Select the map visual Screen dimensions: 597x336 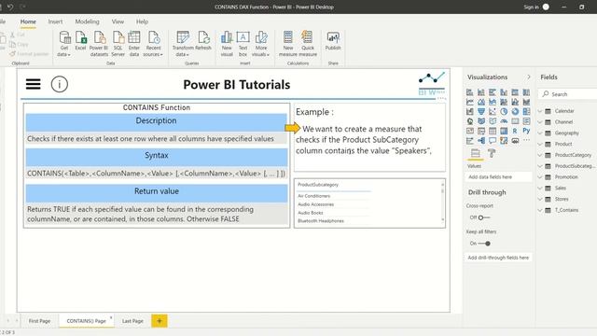470,121
